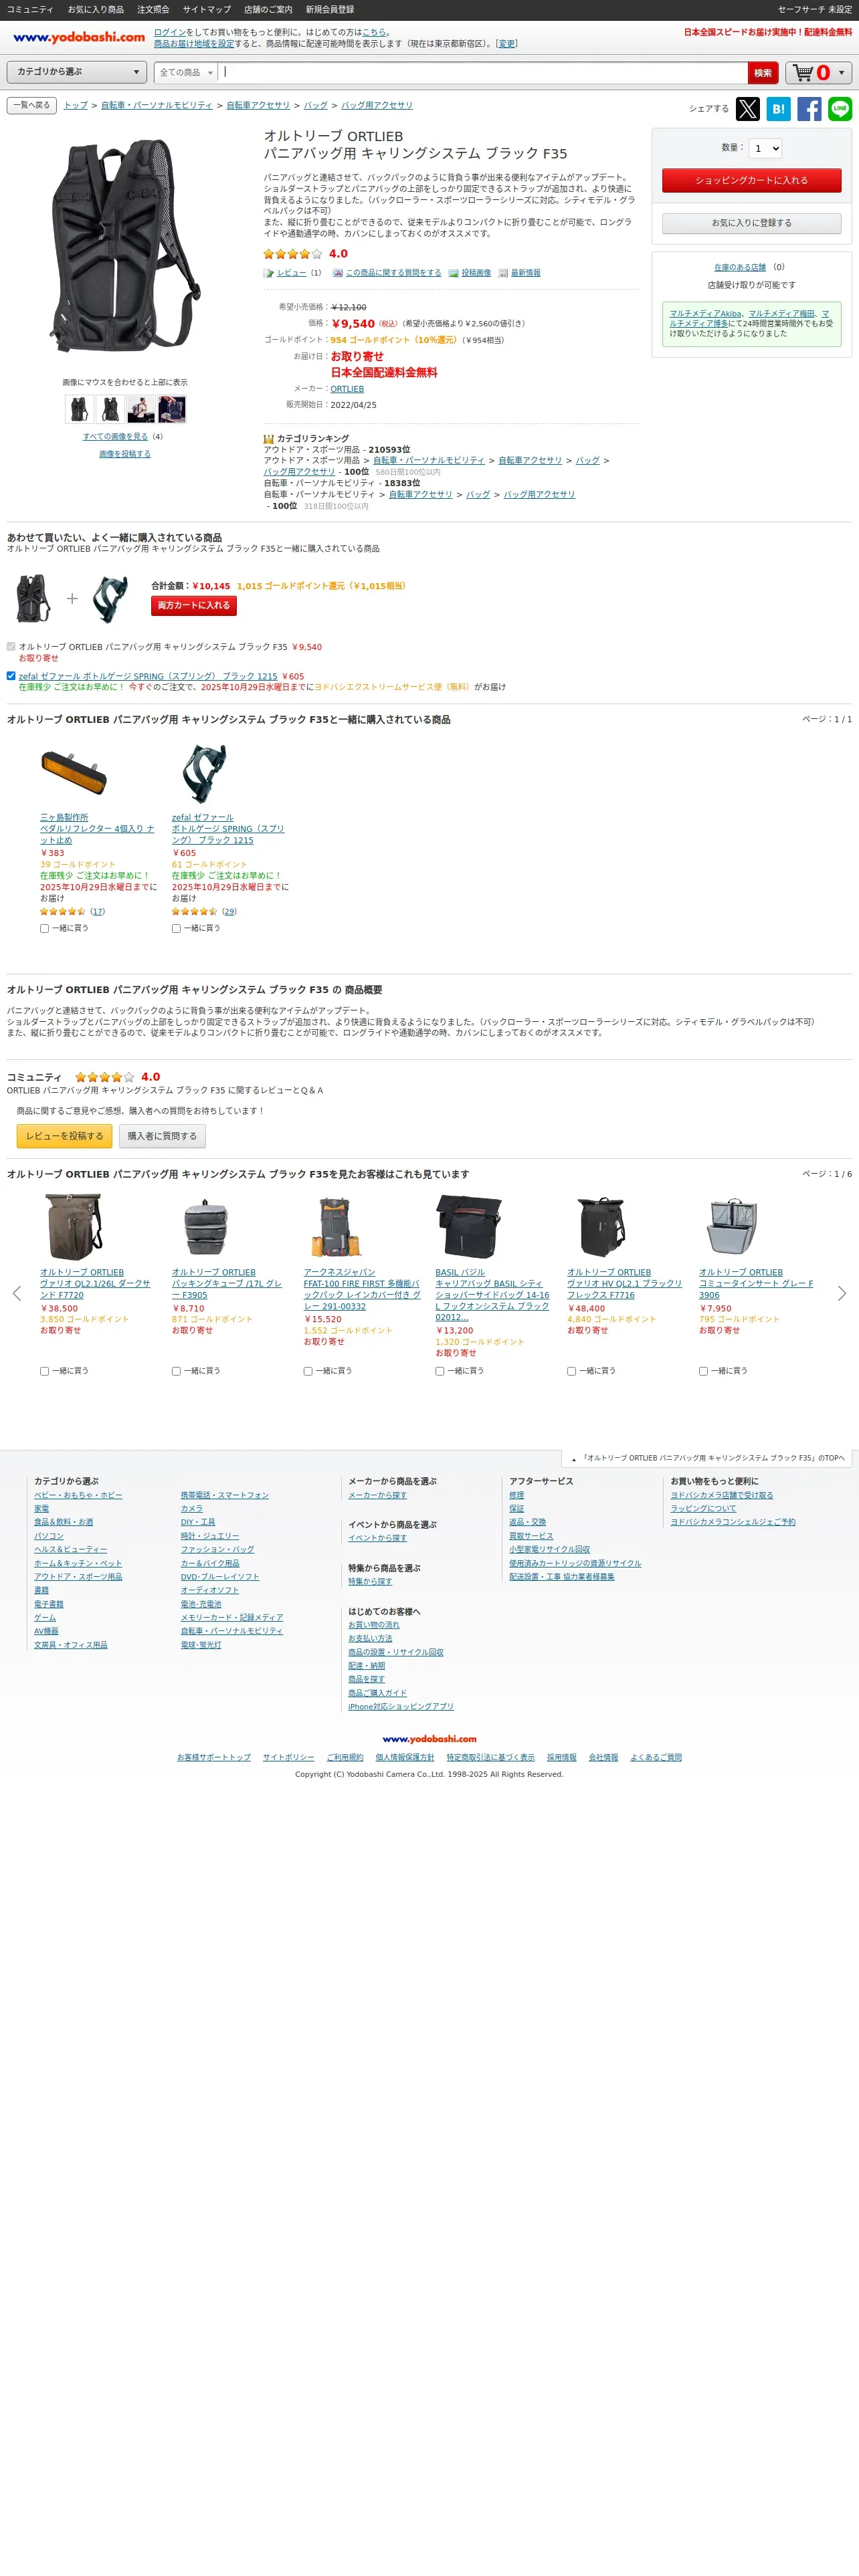The width and height of the screenshot is (859, 2576).
Task: Open バッグ用アクセサリ breadcrumb link
Action: (377, 105)
